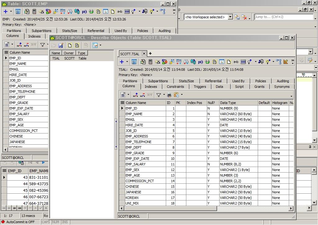Close the SCOTT.TSAL tab

tap(144, 54)
